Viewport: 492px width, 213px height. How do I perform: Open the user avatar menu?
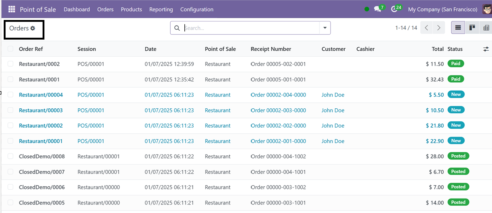click(487, 9)
